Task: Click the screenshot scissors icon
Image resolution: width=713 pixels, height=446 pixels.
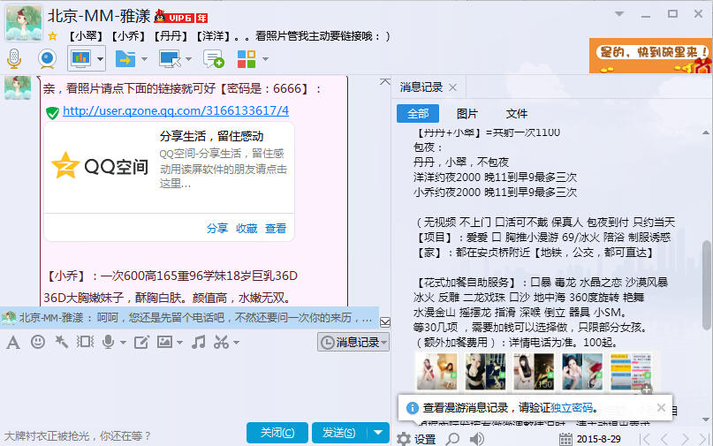Action: tap(222, 342)
